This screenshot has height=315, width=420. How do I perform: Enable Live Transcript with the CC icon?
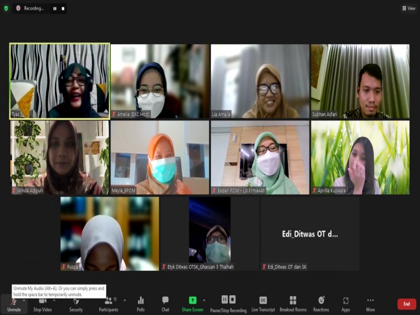[263, 300]
